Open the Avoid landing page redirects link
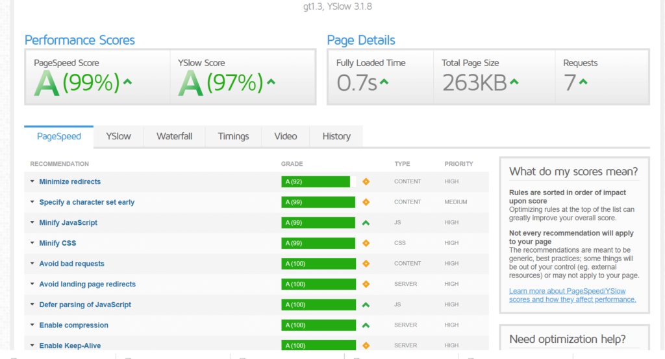This screenshot has height=359, width=665. [88, 284]
